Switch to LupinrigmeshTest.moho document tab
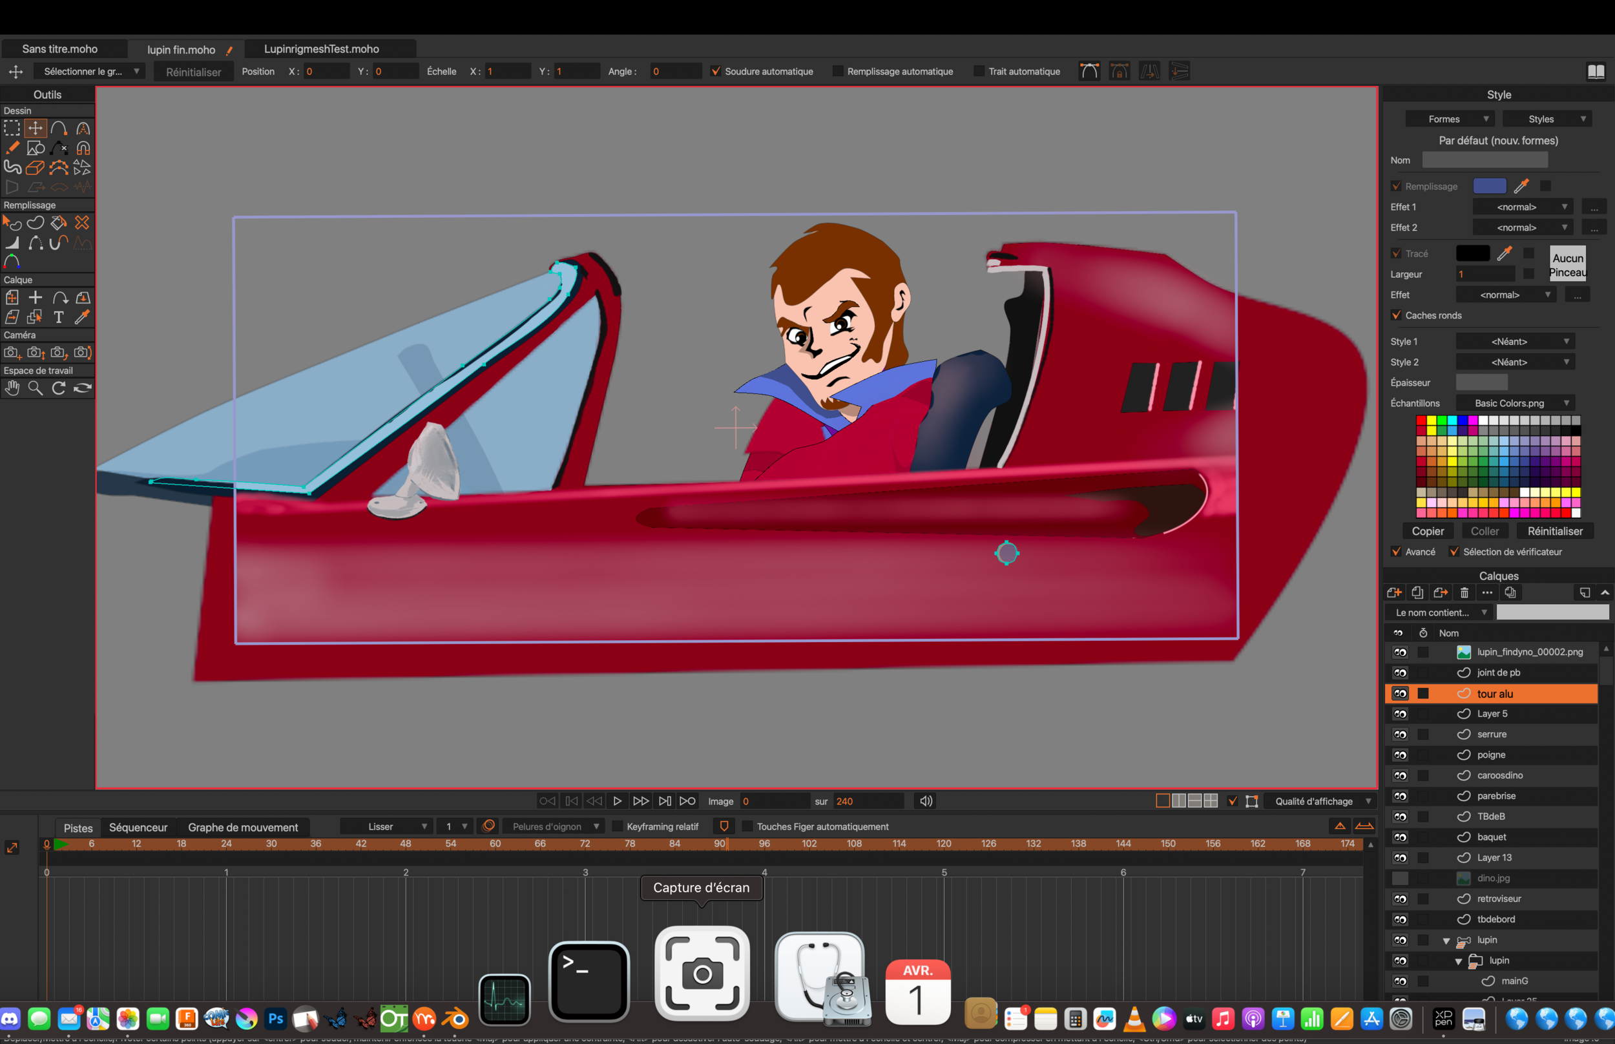The height and width of the screenshot is (1044, 1615). [x=322, y=49]
